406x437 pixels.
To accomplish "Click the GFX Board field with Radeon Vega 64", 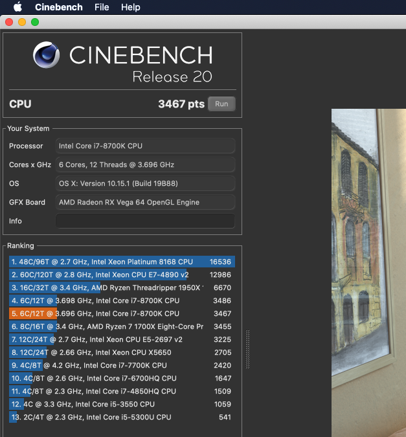I will (145, 202).
